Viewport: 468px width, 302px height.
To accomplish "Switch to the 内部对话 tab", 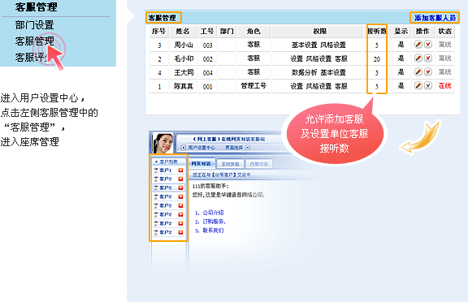I will [x=258, y=164].
